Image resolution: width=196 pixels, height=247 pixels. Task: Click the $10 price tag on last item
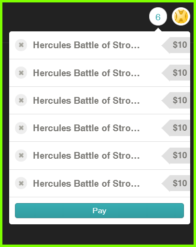click(176, 183)
